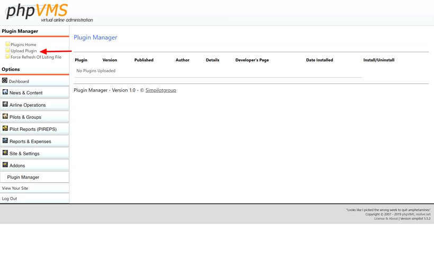Image resolution: width=434 pixels, height=279 pixels.
Task: Click the nsslive.net footer link
Action: click(x=423, y=215)
